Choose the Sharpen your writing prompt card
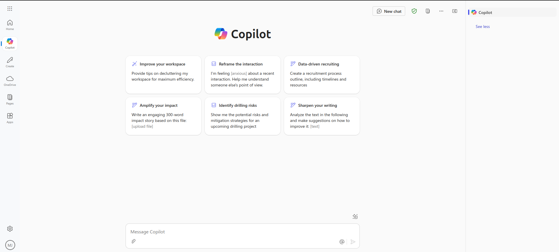Image resolution: width=559 pixels, height=252 pixels. point(322,116)
